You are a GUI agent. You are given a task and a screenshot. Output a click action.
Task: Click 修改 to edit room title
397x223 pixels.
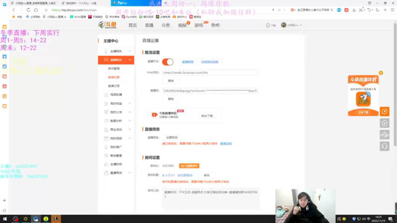click(x=206, y=175)
